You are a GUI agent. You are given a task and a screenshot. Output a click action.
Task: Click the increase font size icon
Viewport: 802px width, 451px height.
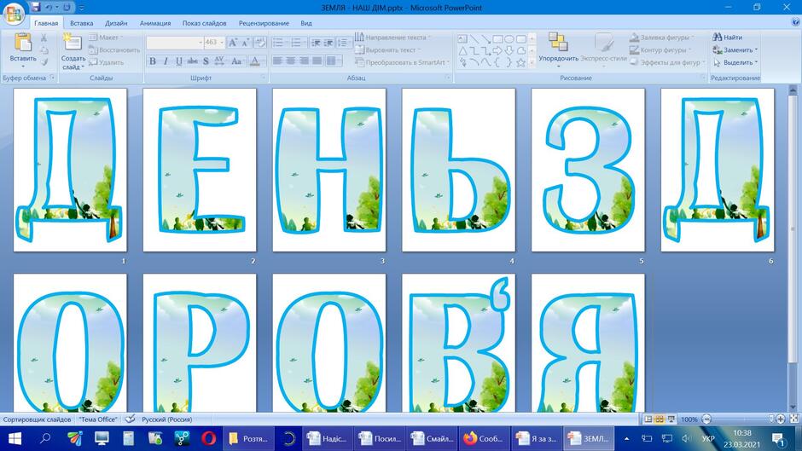[233, 43]
